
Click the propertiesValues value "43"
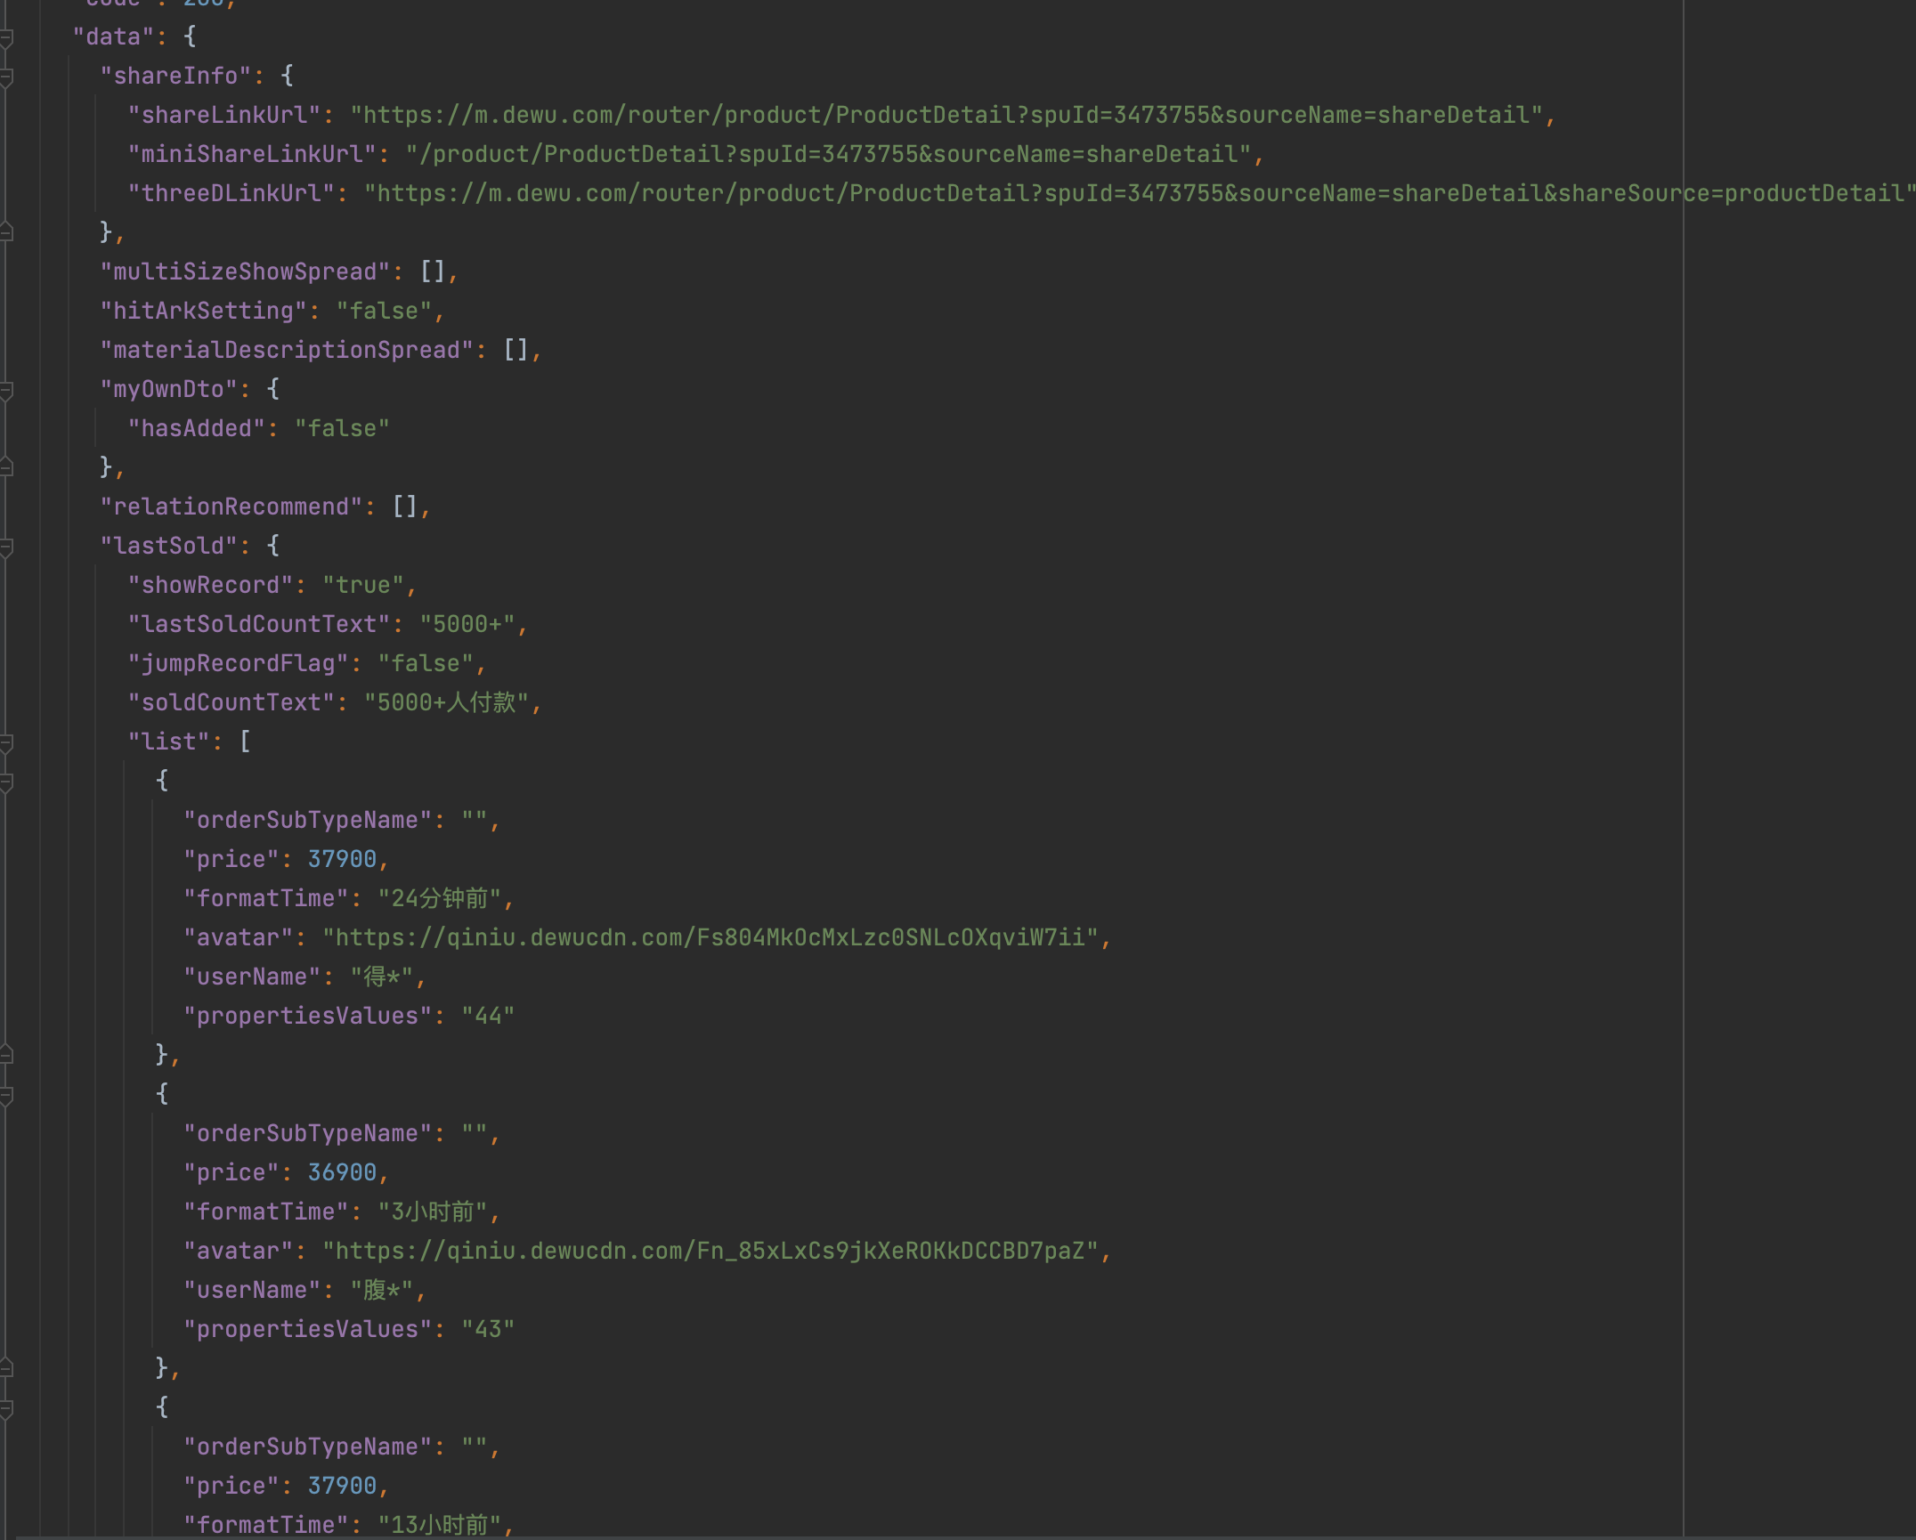click(x=488, y=1329)
